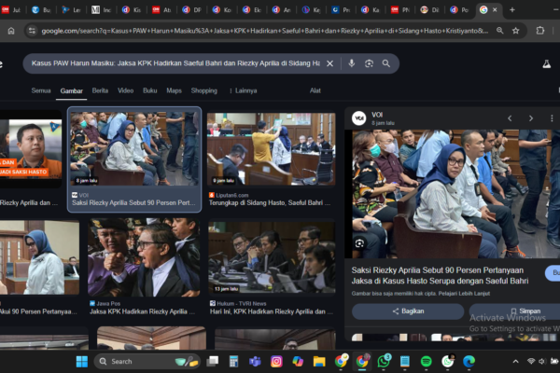
Task: Show hidden system tray icons
Action: tap(515, 361)
